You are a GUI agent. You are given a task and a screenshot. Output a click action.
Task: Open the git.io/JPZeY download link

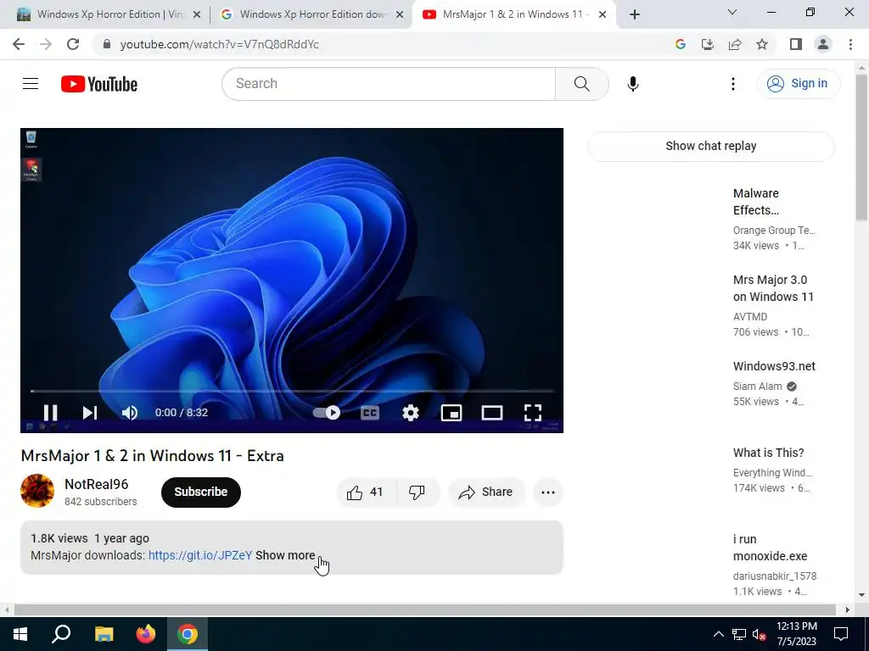click(x=200, y=555)
